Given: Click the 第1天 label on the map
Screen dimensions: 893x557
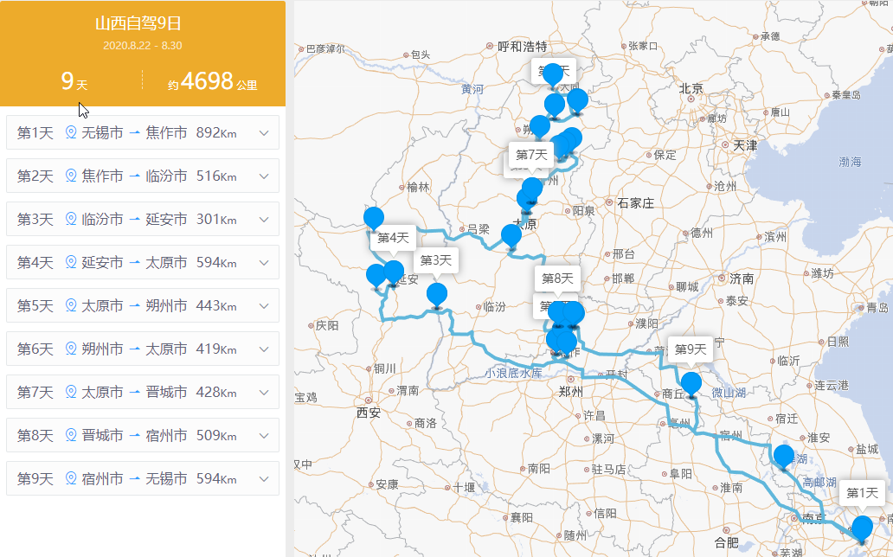Looking at the screenshot, I should pos(862,492).
